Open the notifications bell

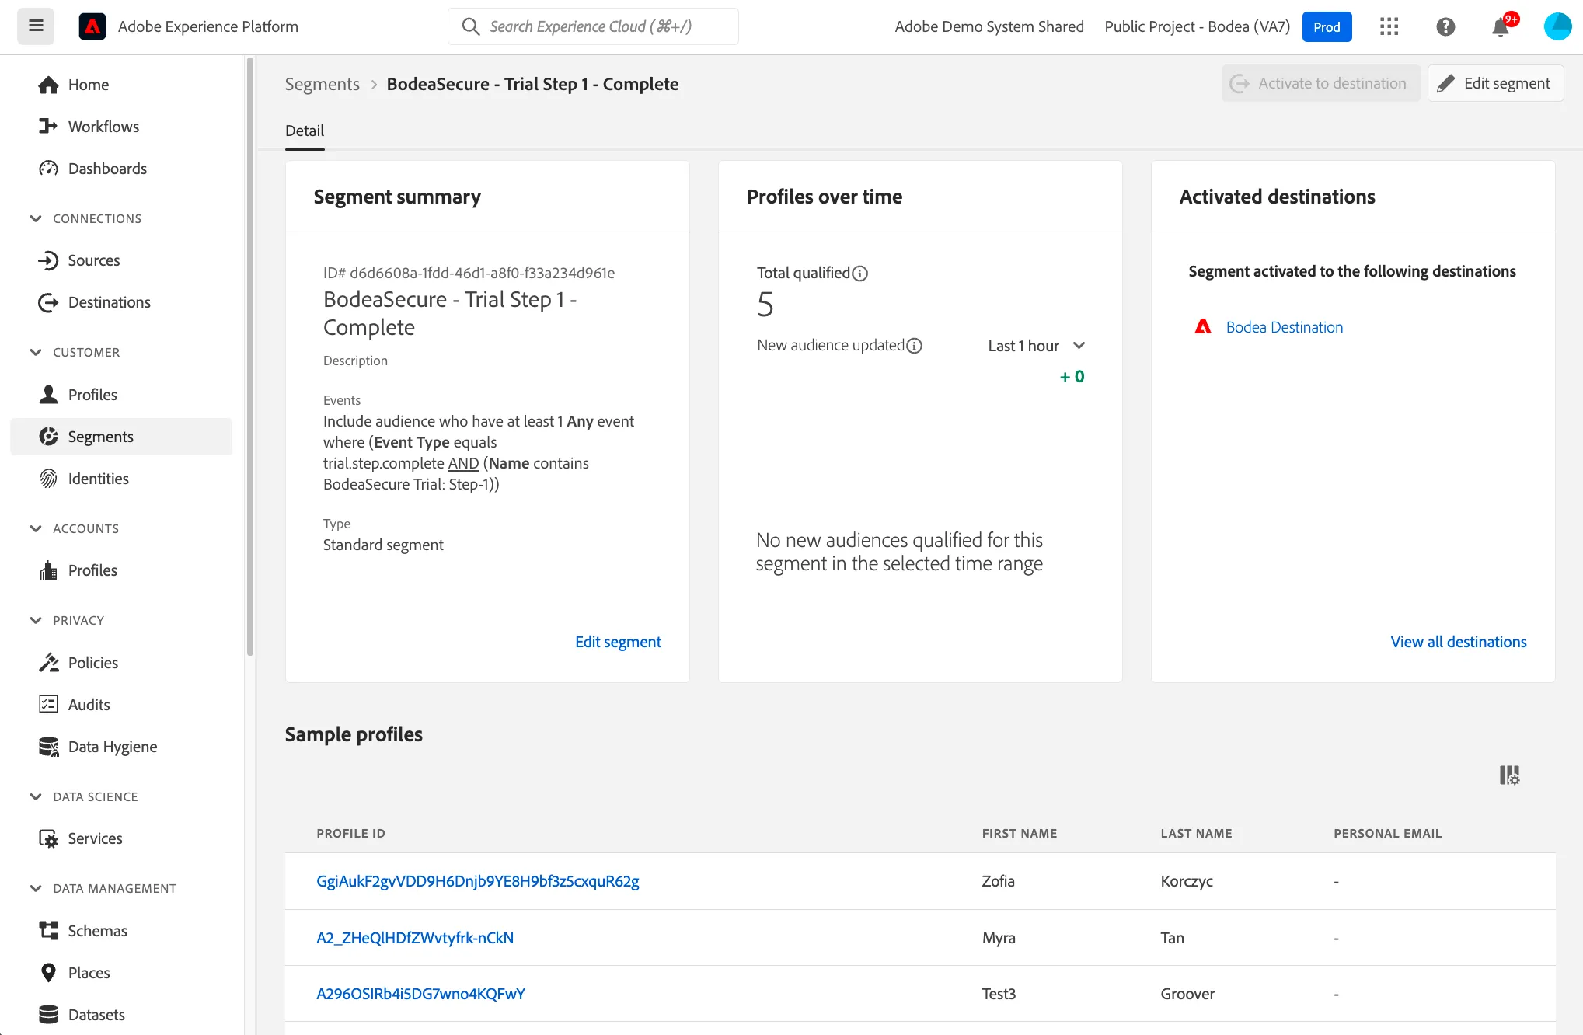[x=1501, y=26]
